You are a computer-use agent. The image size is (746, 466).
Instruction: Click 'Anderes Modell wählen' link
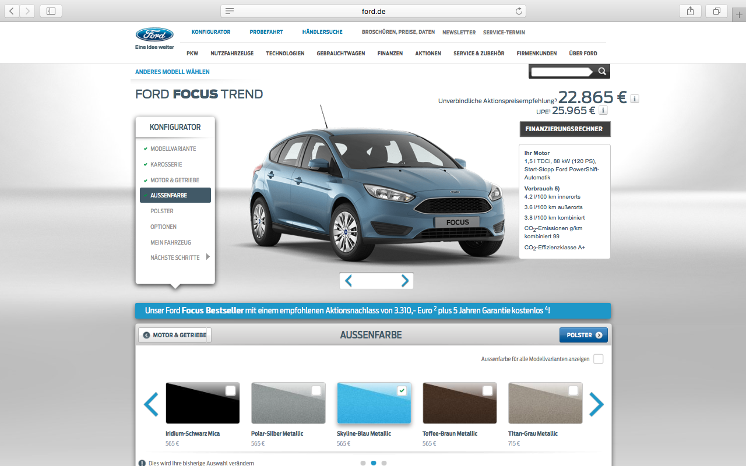point(173,72)
